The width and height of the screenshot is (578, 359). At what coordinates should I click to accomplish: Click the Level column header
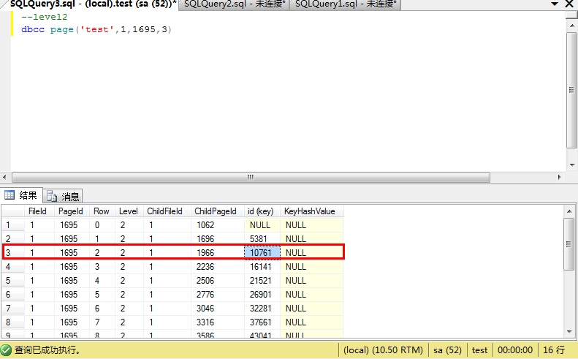click(129, 211)
